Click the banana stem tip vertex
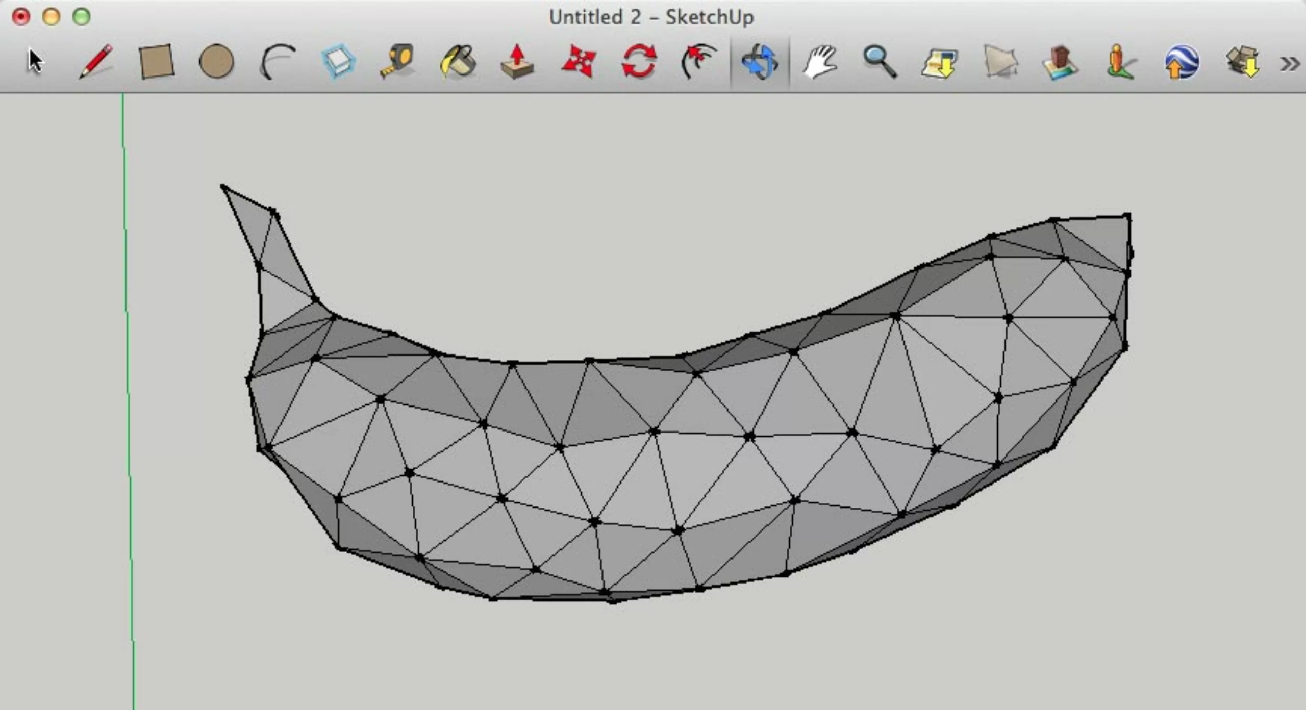Viewport: 1306px width, 710px height. [223, 187]
